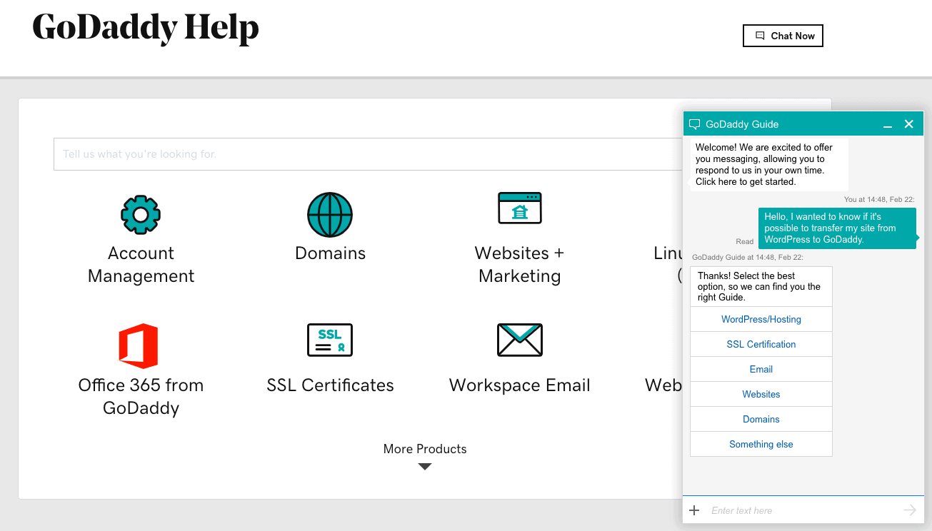Screen dimensions: 932x531
Task: Click the send arrow icon in chat
Action: [x=909, y=510]
